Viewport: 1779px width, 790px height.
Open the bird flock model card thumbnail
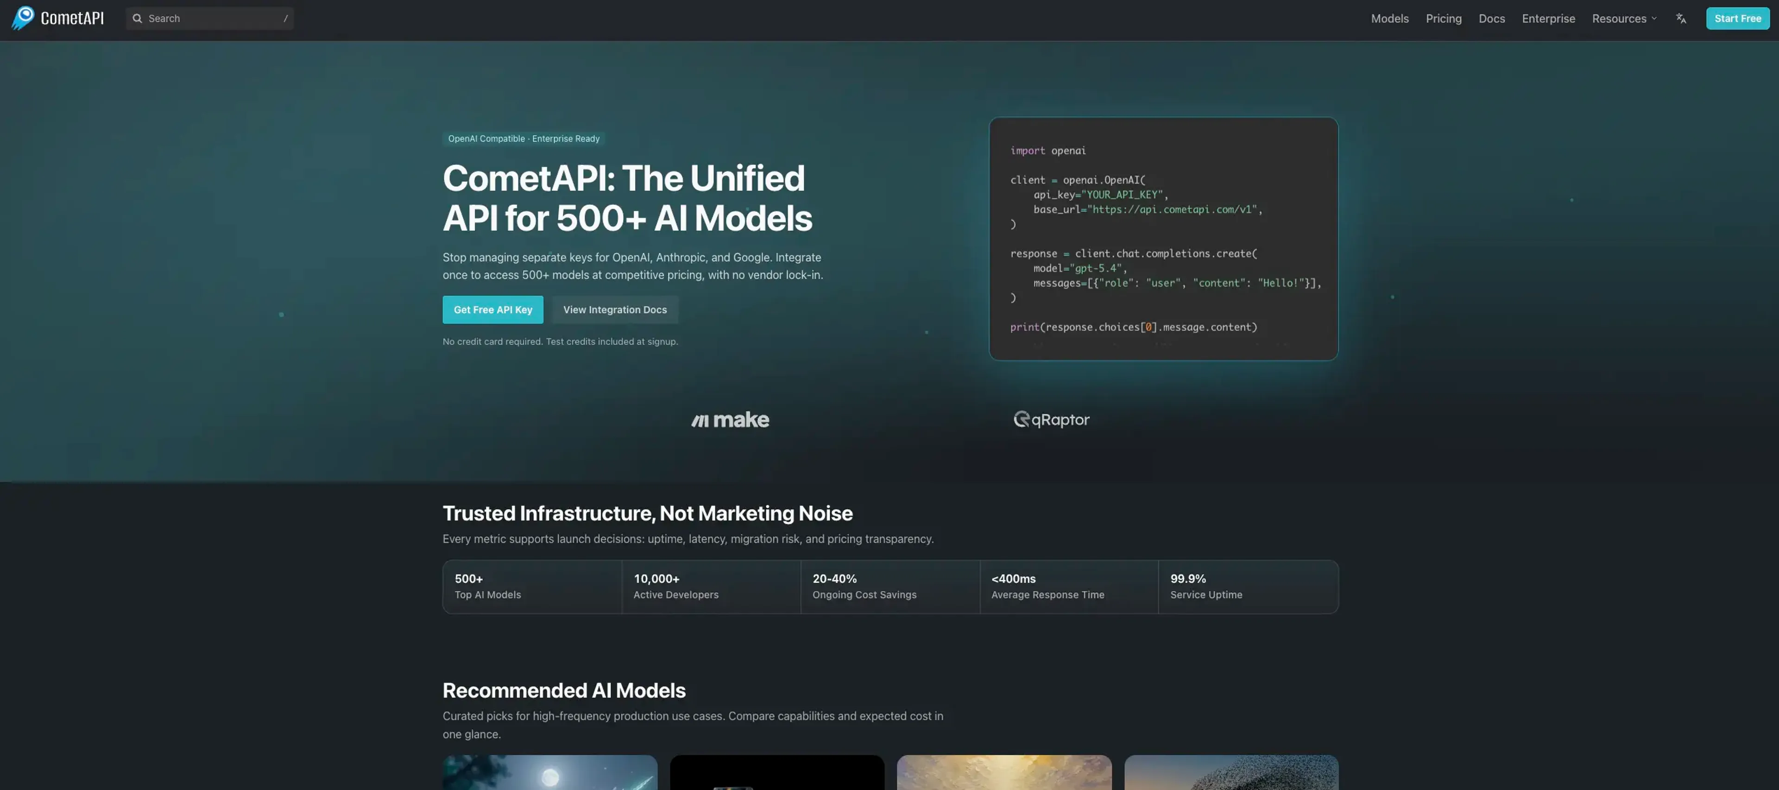(1231, 772)
